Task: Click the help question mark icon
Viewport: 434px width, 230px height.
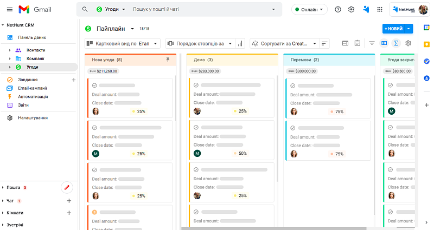Action: click(x=338, y=9)
